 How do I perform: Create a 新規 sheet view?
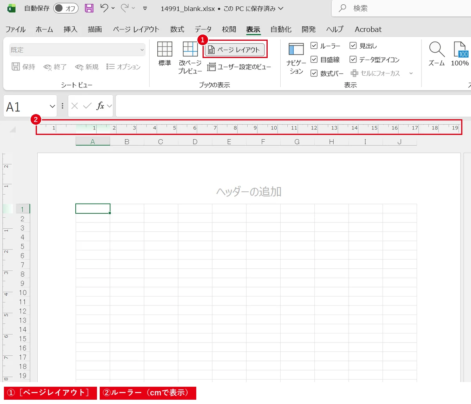coord(87,67)
